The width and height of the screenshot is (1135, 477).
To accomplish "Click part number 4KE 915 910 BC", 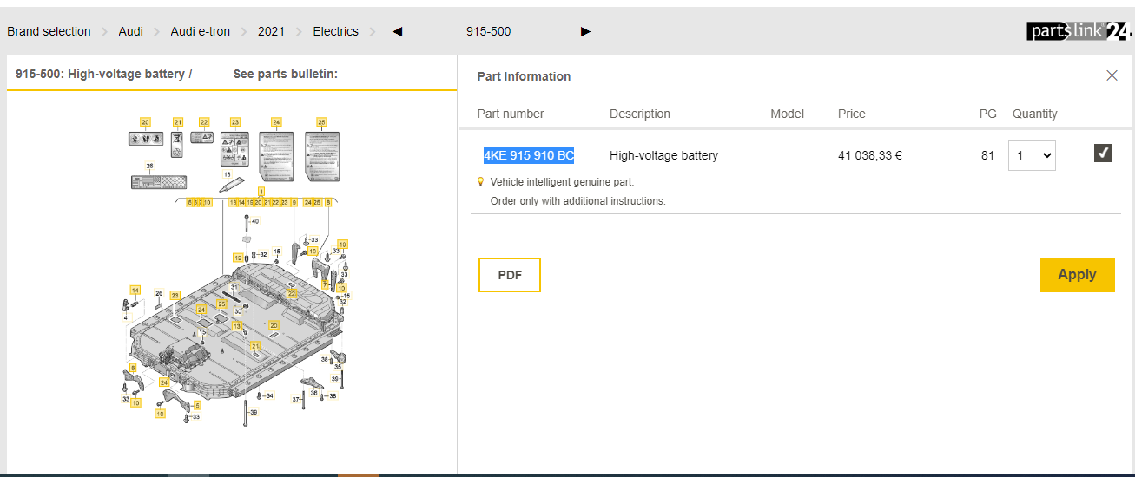I will tap(528, 156).
